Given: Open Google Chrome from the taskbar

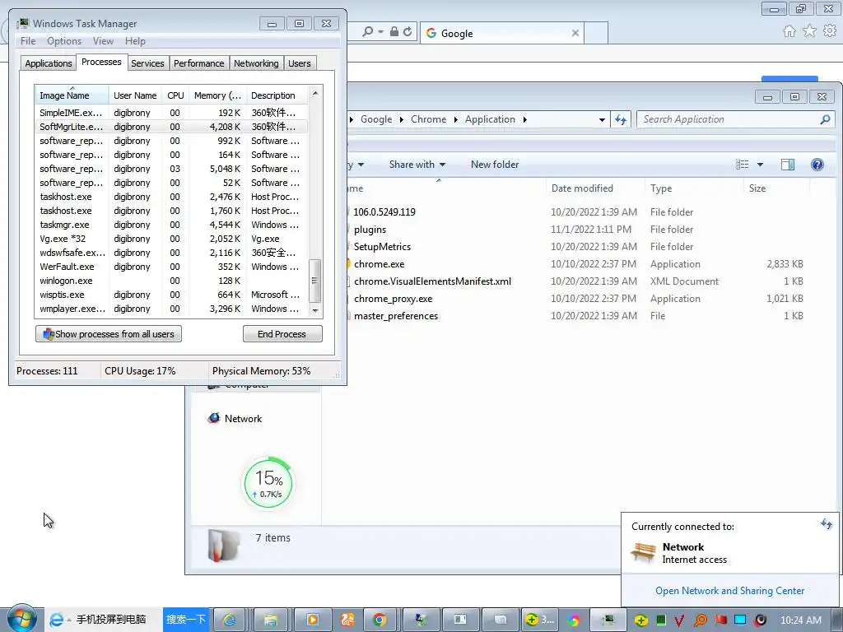Looking at the screenshot, I should (380, 620).
